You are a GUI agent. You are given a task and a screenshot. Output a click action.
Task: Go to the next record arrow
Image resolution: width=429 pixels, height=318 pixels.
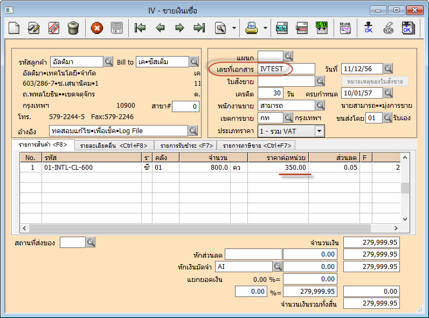point(179,28)
